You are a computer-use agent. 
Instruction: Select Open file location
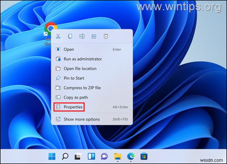[92, 69]
